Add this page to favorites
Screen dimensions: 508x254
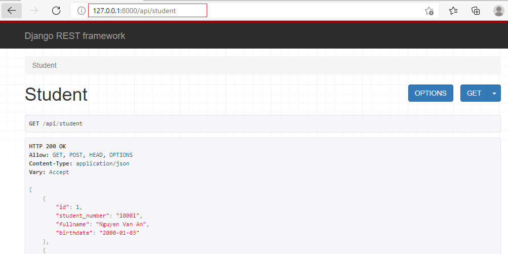pyautogui.click(x=428, y=11)
